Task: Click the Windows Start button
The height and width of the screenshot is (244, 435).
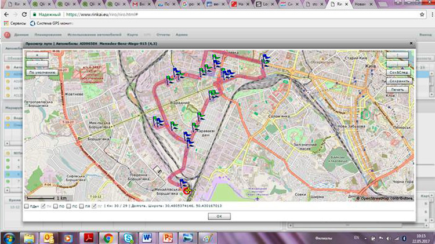Action: 9,237
